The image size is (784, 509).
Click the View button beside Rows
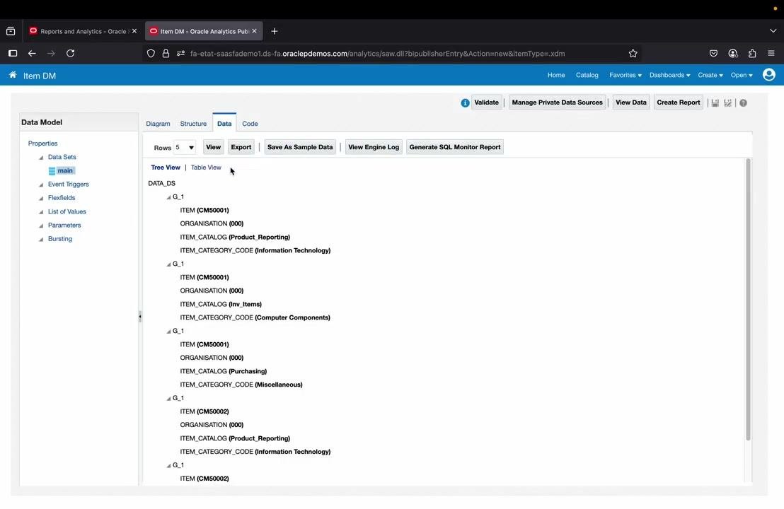pos(213,147)
